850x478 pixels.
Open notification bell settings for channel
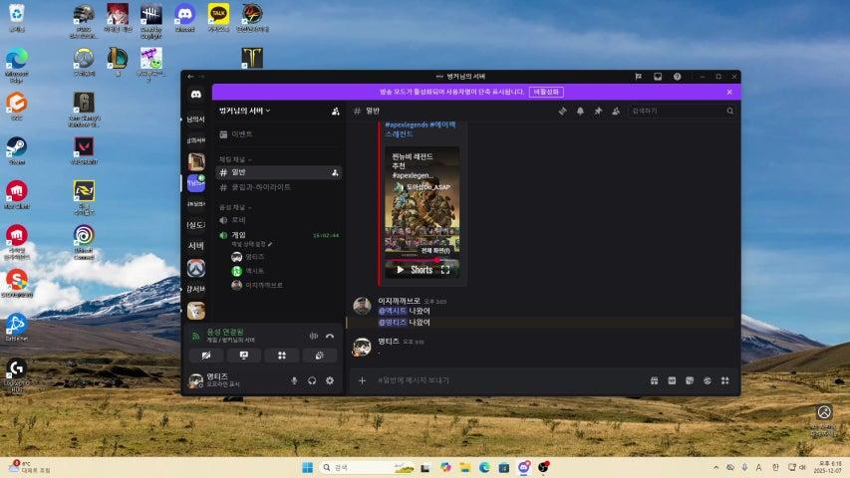580,112
